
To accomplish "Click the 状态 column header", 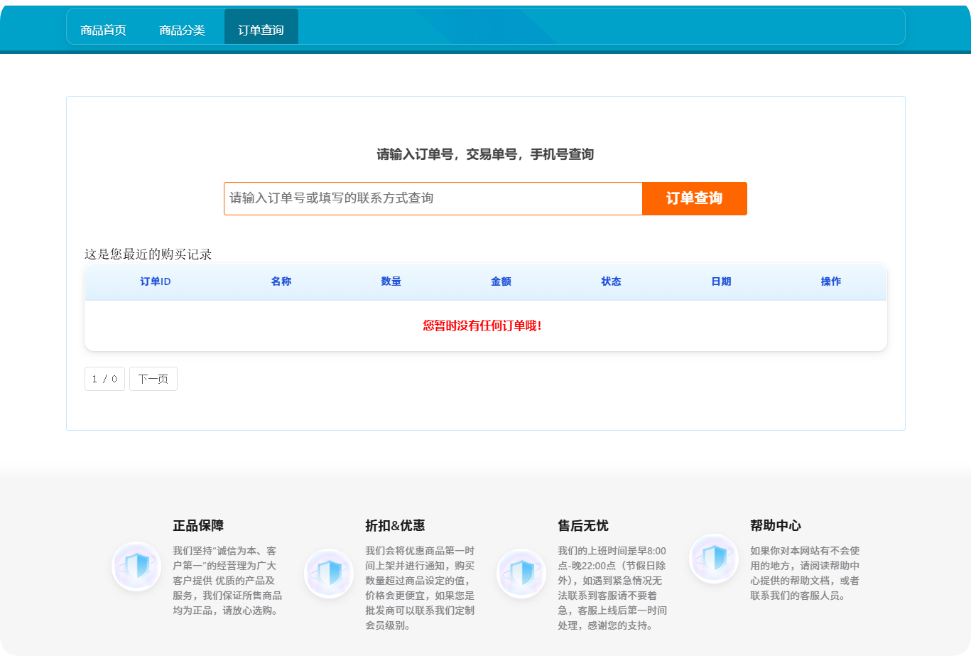I will [x=612, y=281].
